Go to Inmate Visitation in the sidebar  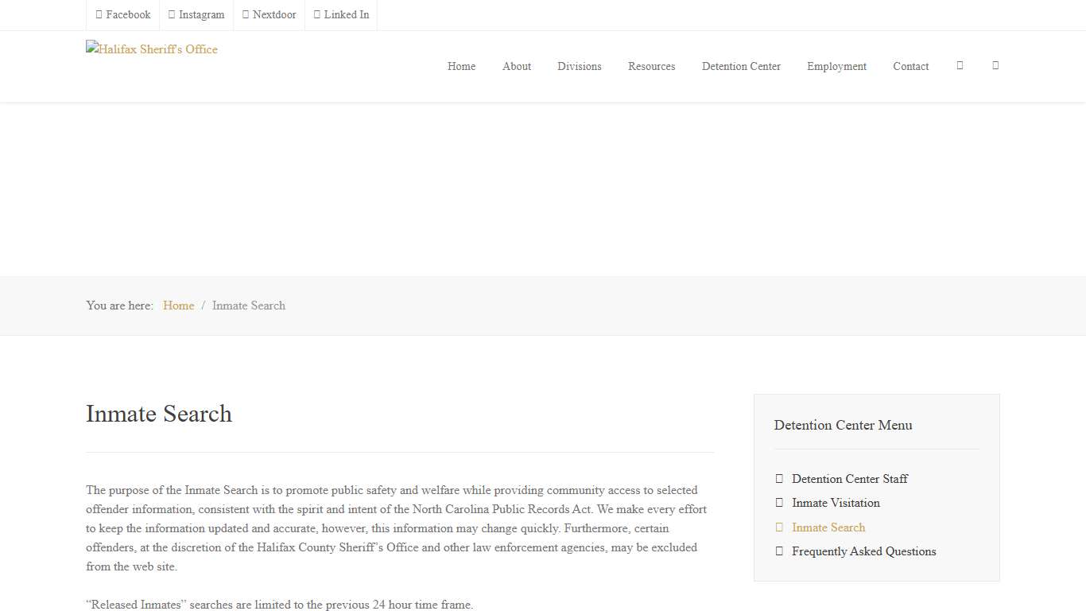(x=836, y=503)
